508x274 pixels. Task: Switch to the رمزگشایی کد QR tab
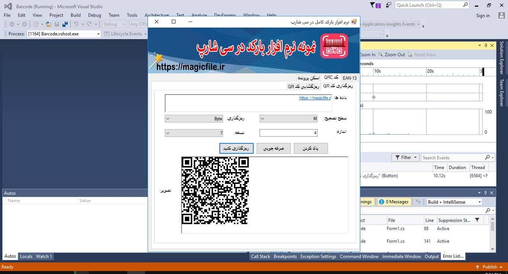pyautogui.click(x=303, y=86)
